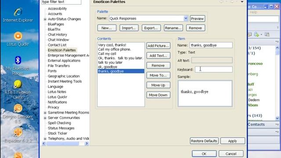Image resolution: width=281 pixels, height=158 pixels.
Task: Open Internet Explorer desktop icon
Action: click(18, 15)
